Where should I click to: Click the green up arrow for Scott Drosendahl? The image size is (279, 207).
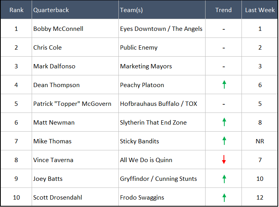pyautogui.click(x=224, y=197)
